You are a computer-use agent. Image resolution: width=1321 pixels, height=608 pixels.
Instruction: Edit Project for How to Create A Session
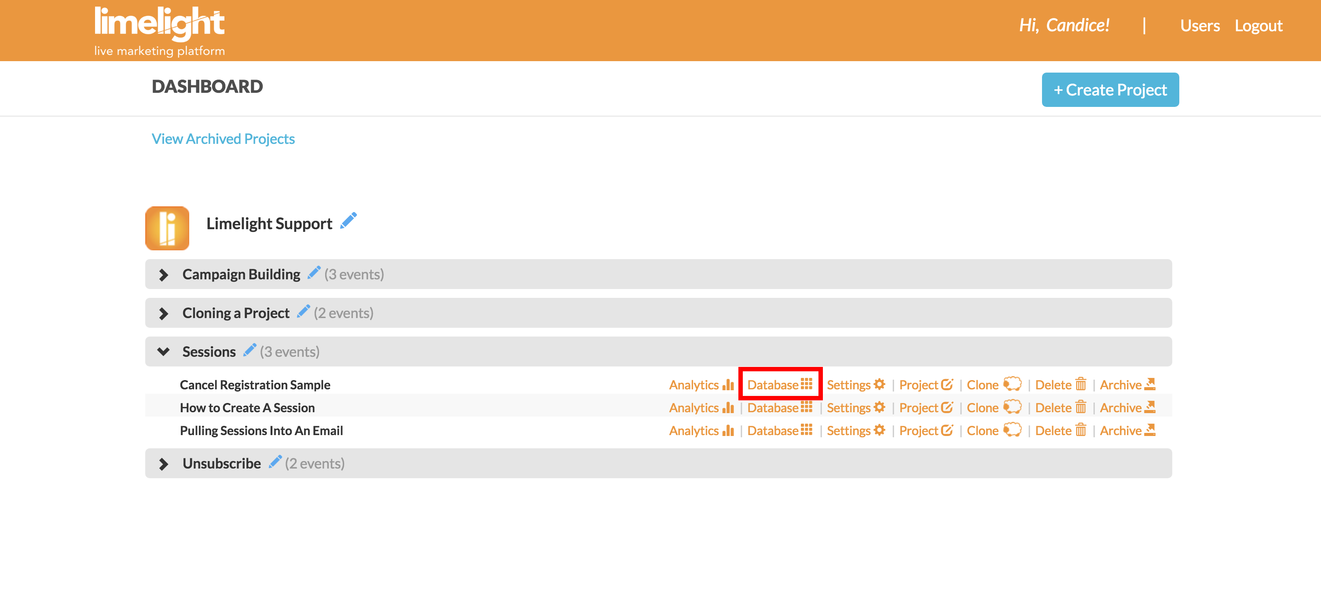coord(925,407)
